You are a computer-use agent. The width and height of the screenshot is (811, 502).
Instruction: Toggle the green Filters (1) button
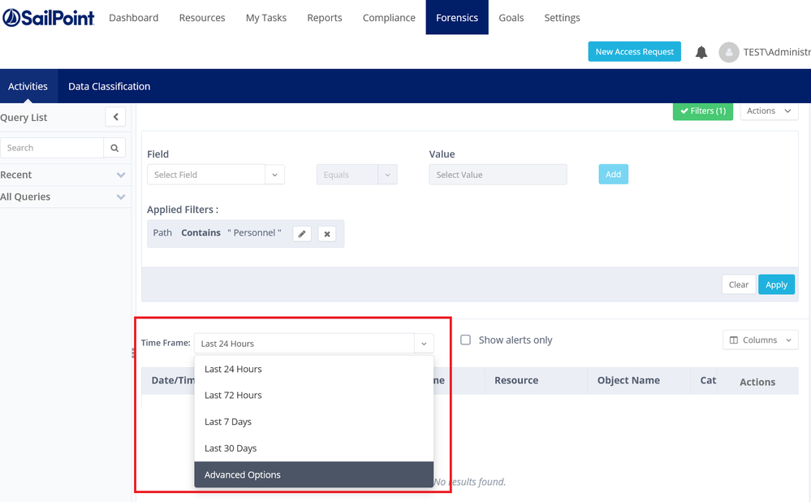click(702, 111)
